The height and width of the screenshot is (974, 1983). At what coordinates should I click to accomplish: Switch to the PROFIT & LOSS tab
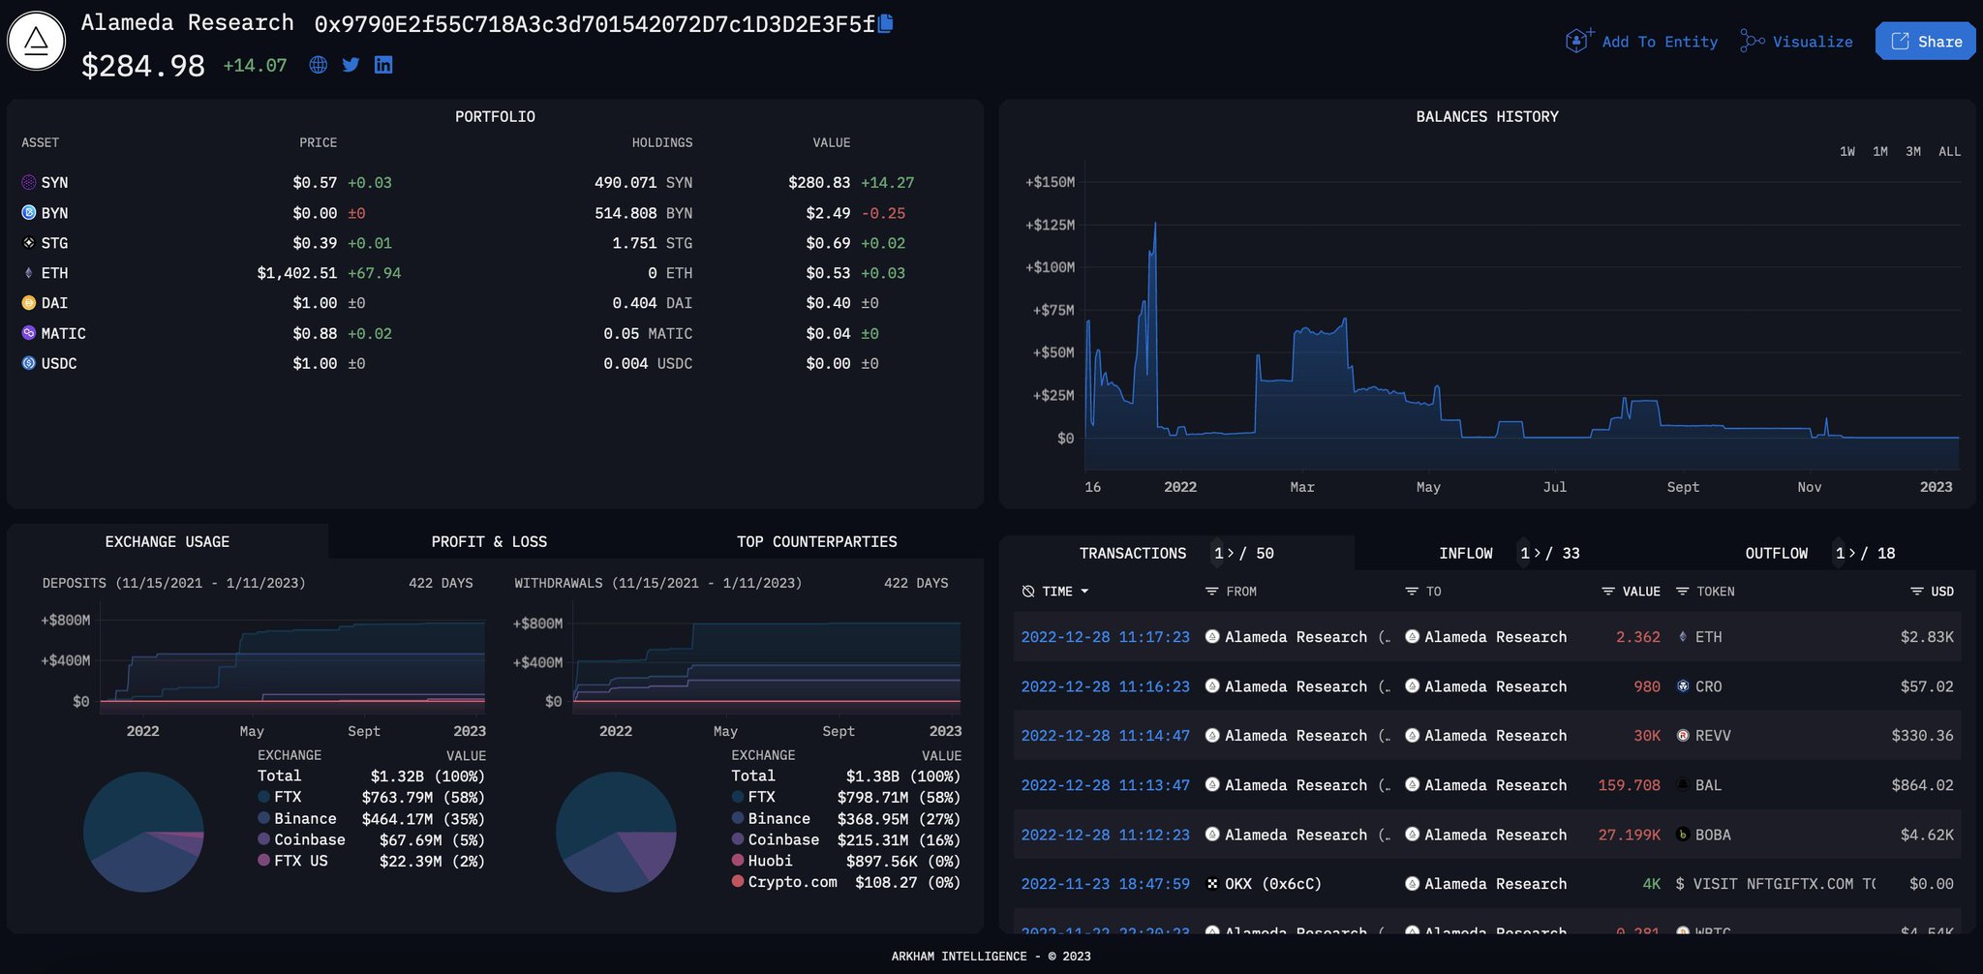point(489,541)
